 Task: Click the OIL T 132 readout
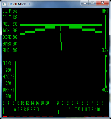tap(10, 17)
